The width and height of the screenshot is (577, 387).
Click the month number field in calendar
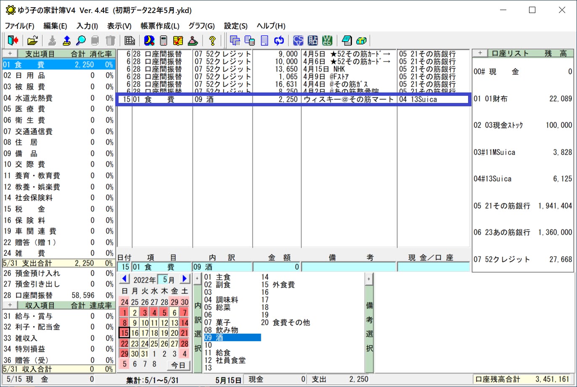[x=163, y=279]
